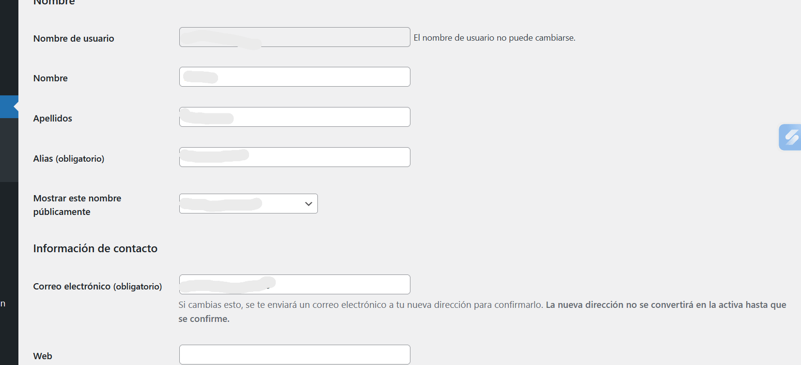This screenshot has height=365, width=801.
Task: Click 'Mostrar este nombre públicamente' label
Action: [77, 205]
